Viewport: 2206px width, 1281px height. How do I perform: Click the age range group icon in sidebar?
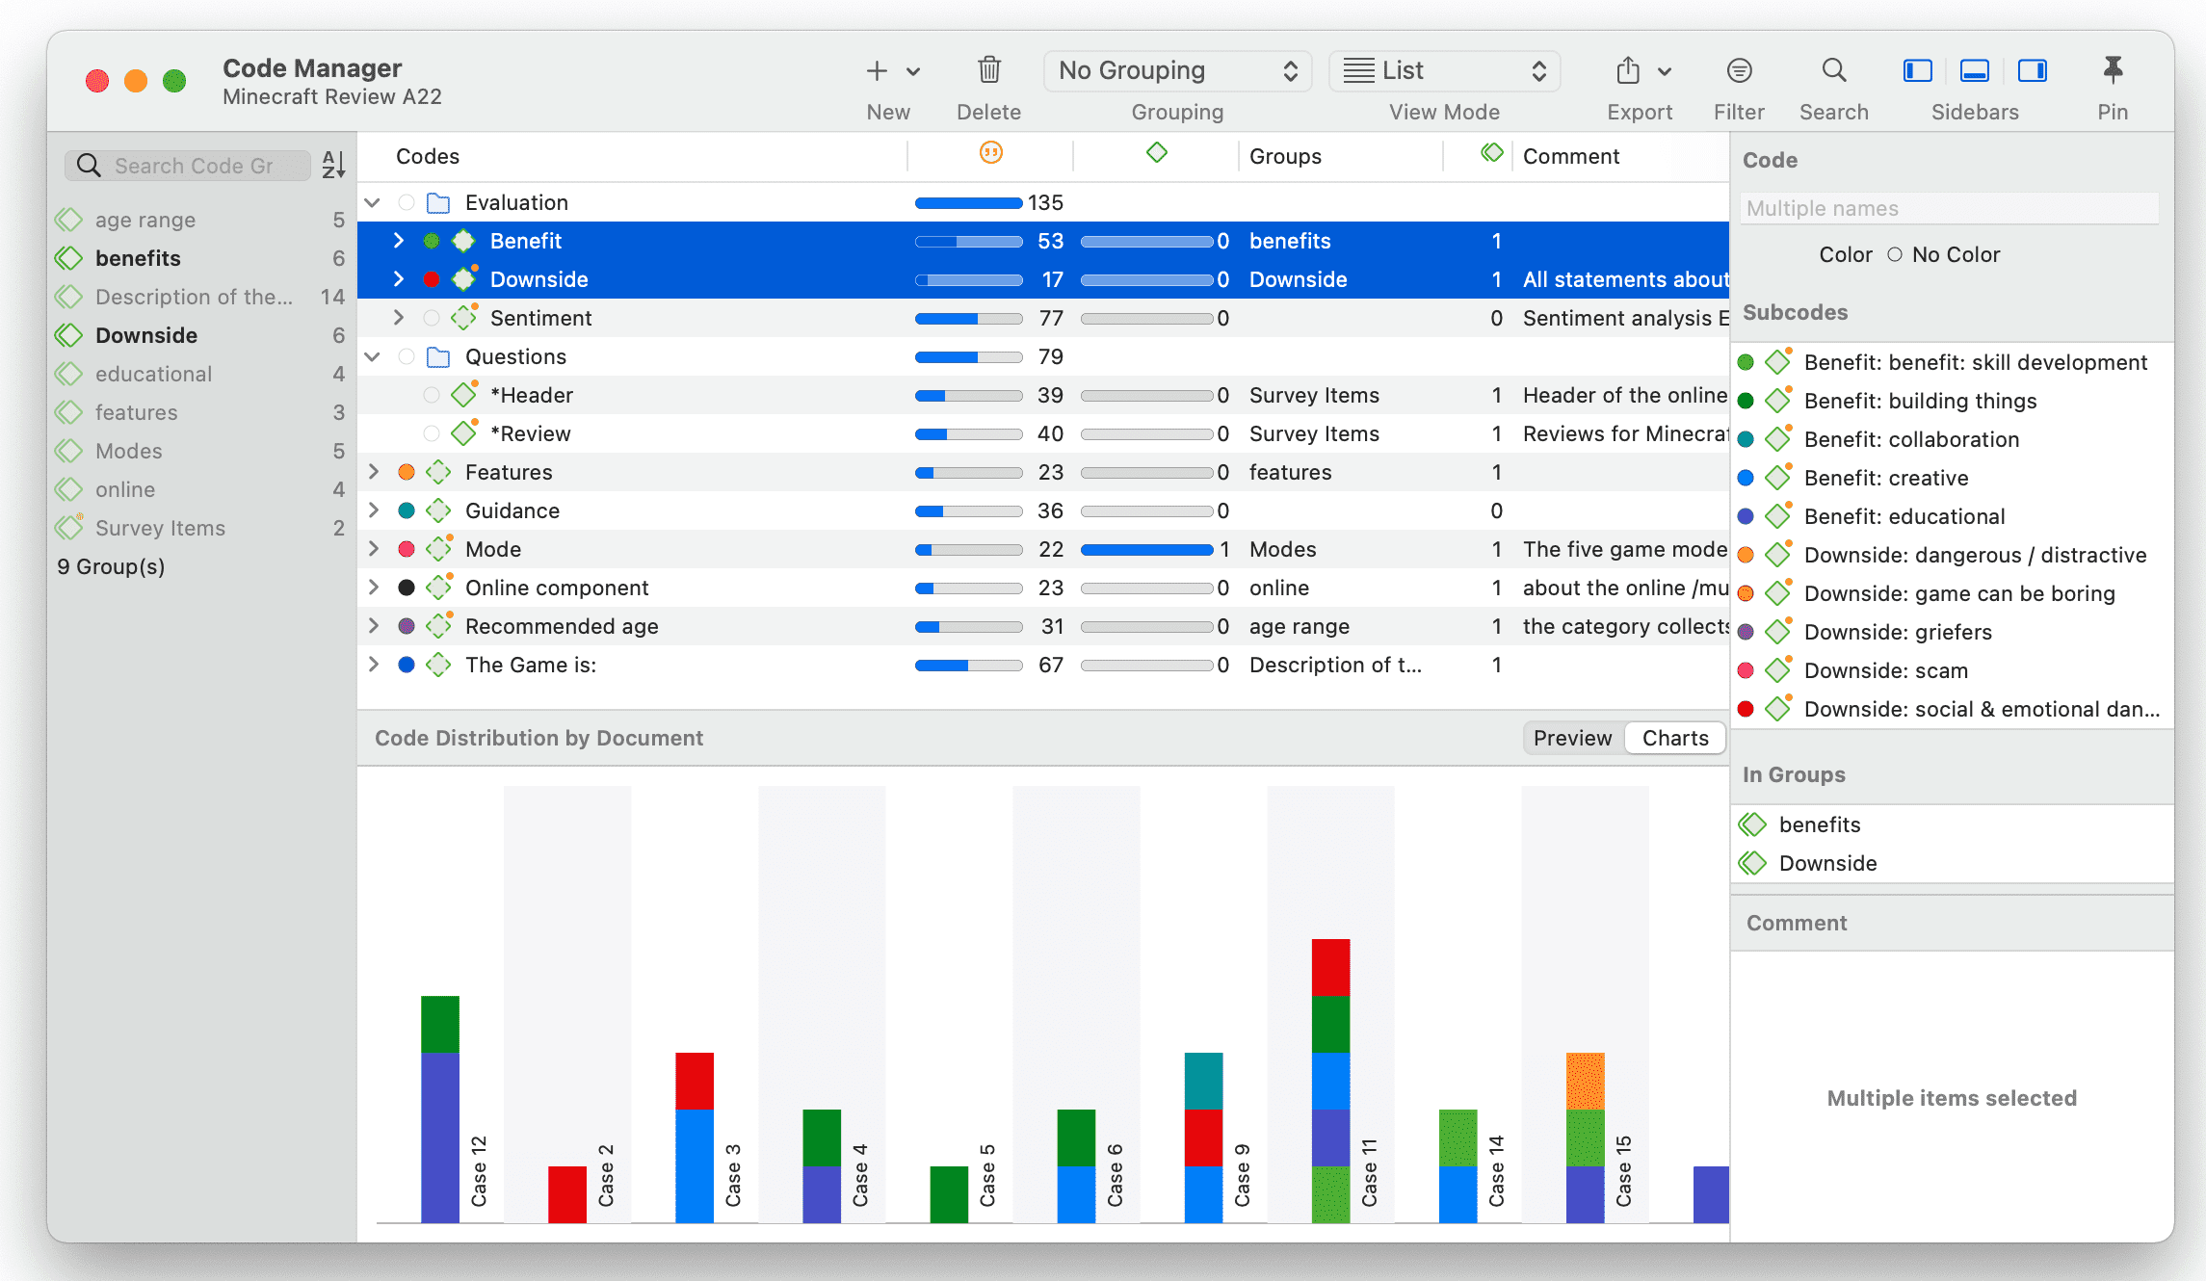68,221
